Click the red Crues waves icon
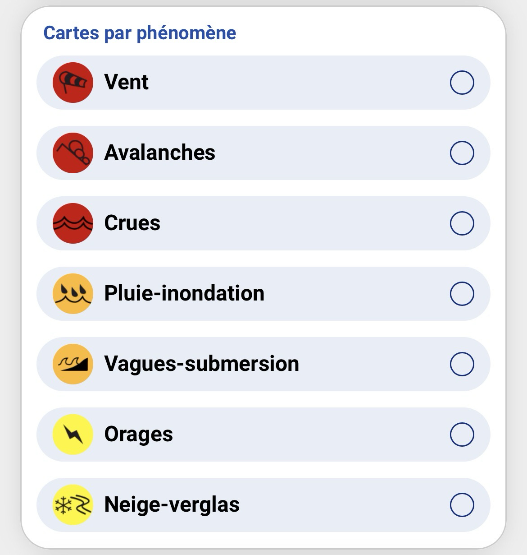This screenshot has height=555, width=527. (x=73, y=223)
